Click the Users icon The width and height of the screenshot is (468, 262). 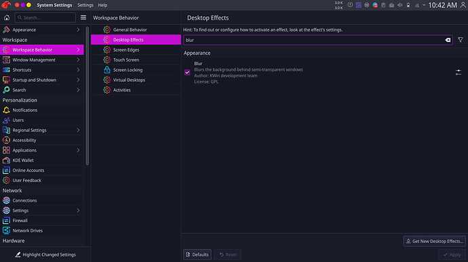point(6,120)
